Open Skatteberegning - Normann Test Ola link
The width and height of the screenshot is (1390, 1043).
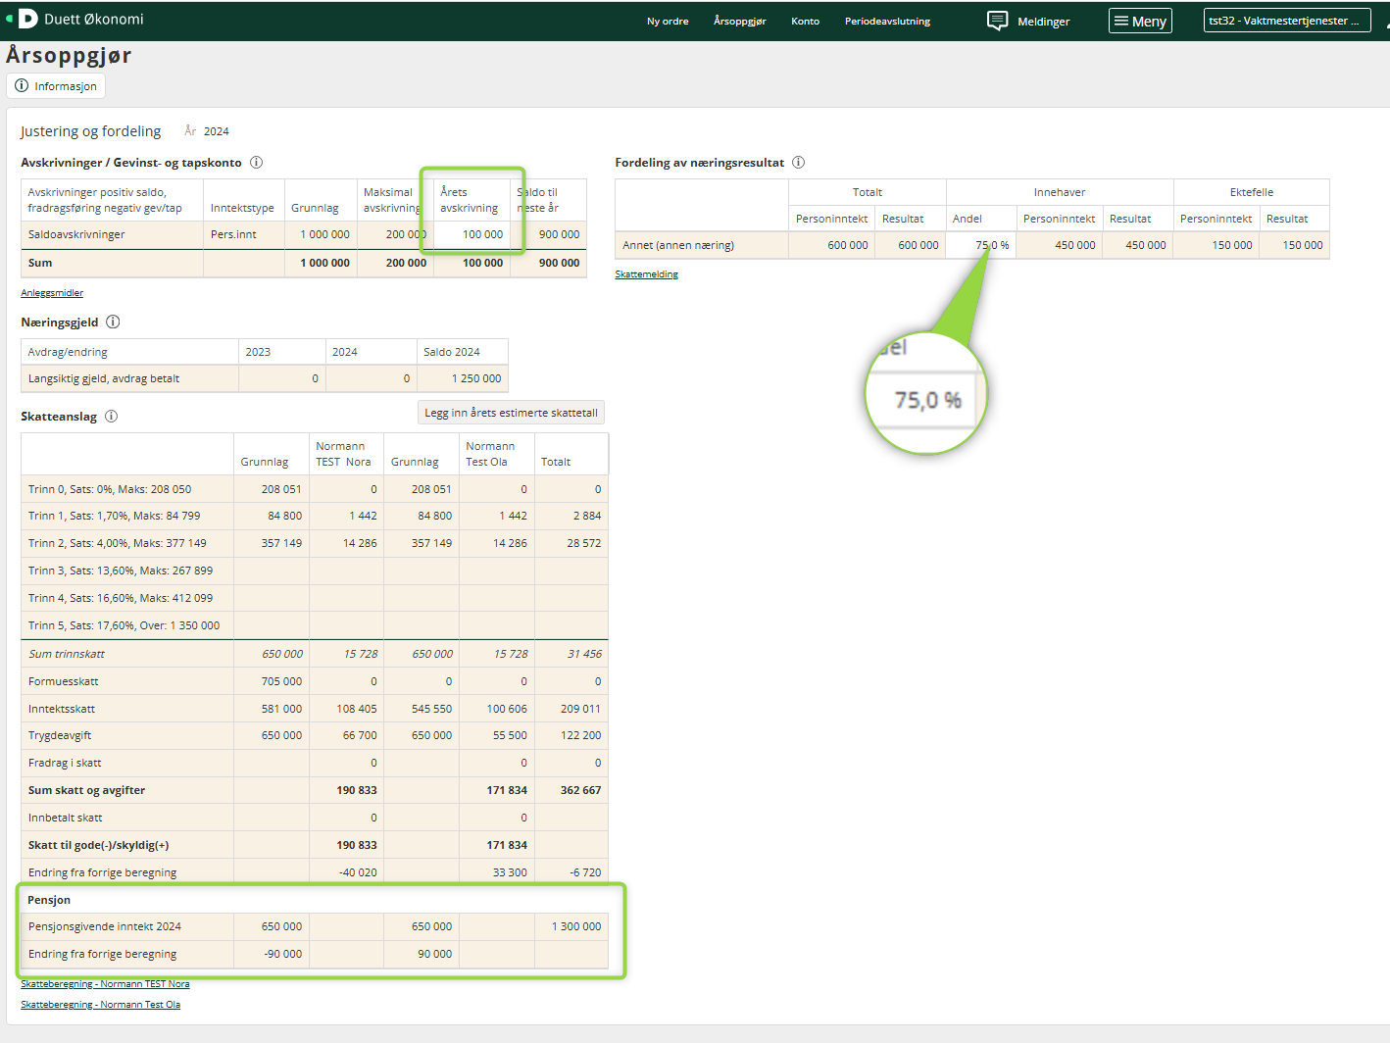point(100,1005)
